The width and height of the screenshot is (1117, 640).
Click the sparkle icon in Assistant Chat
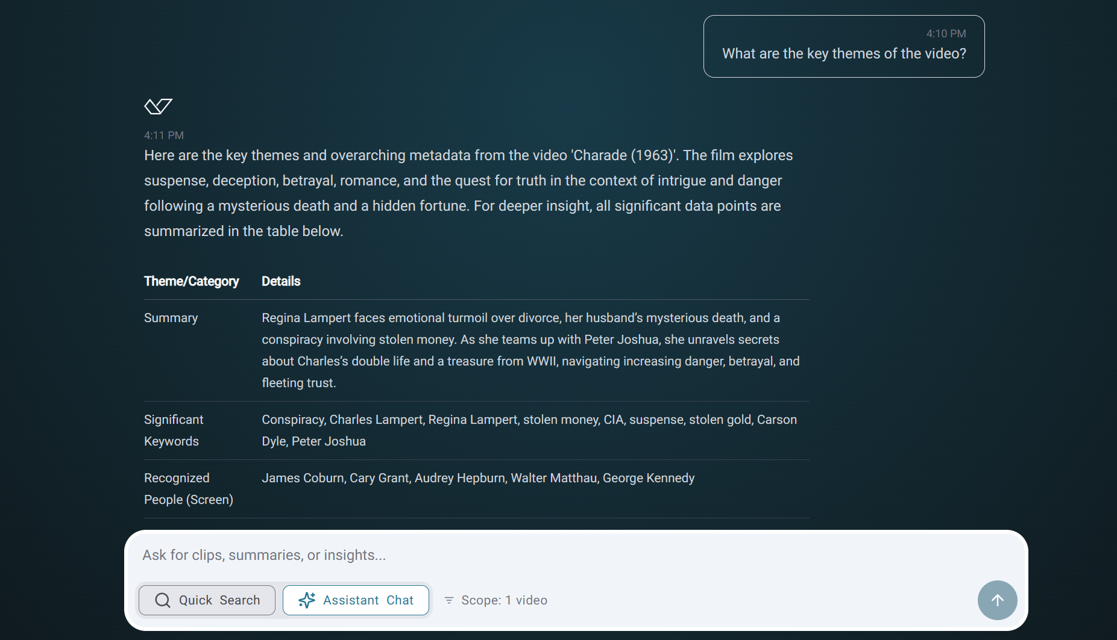307,600
